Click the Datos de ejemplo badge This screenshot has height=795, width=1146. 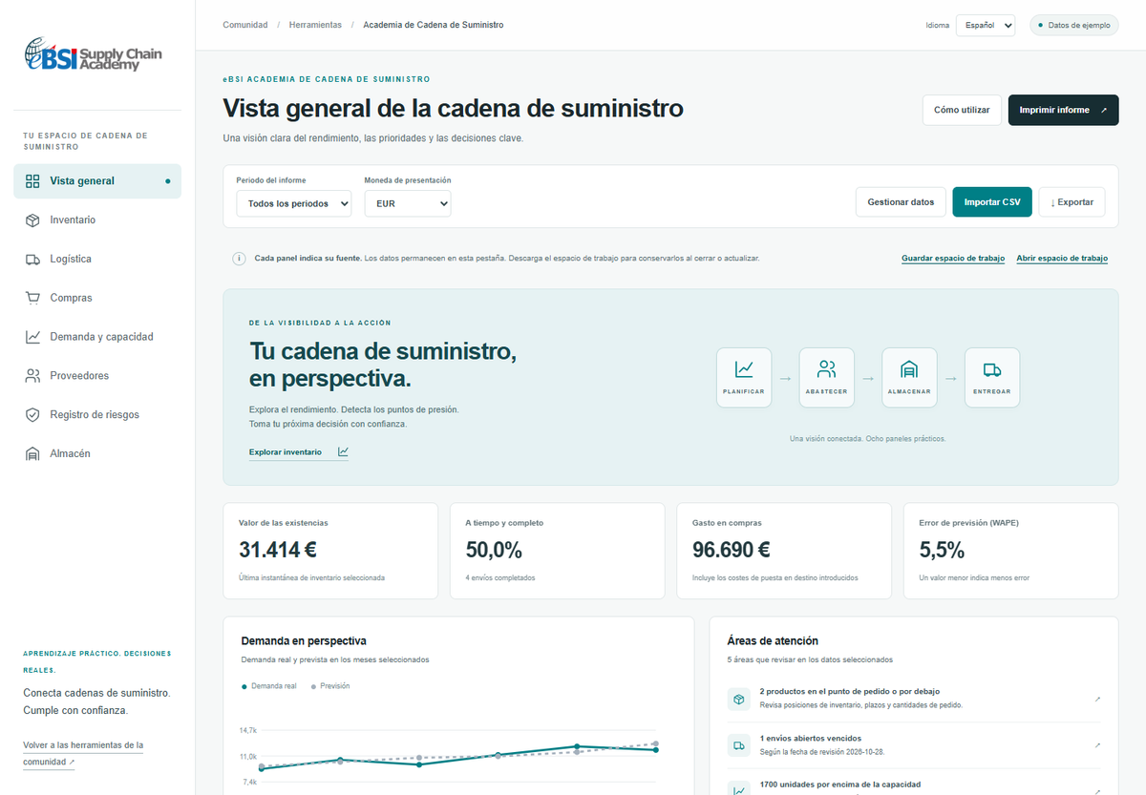(x=1074, y=25)
